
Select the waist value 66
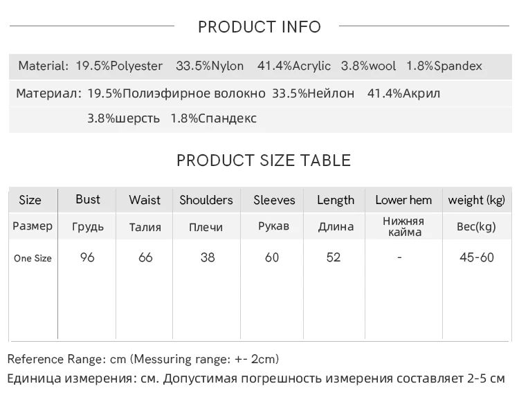(145, 257)
